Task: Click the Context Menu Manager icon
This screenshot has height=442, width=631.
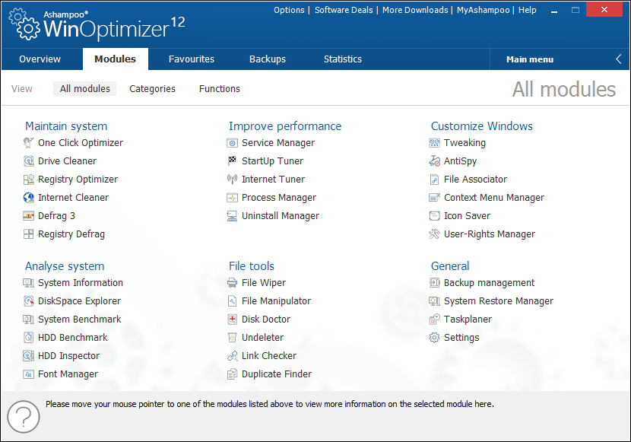Action: point(435,198)
